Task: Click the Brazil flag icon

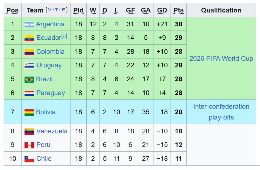Action: [x=29, y=79]
